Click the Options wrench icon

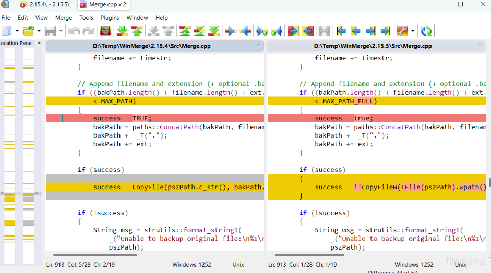[402, 31]
